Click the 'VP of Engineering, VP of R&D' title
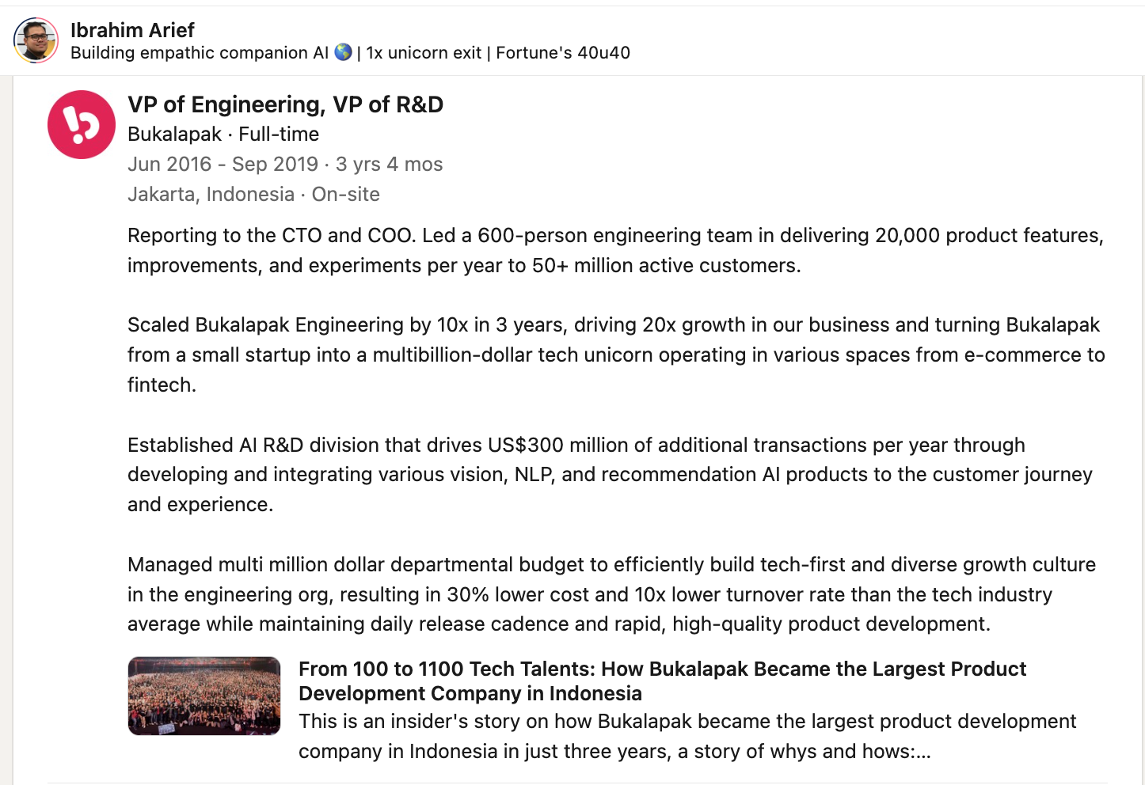This screenshot has height=785, width=1145. [285, 104]
